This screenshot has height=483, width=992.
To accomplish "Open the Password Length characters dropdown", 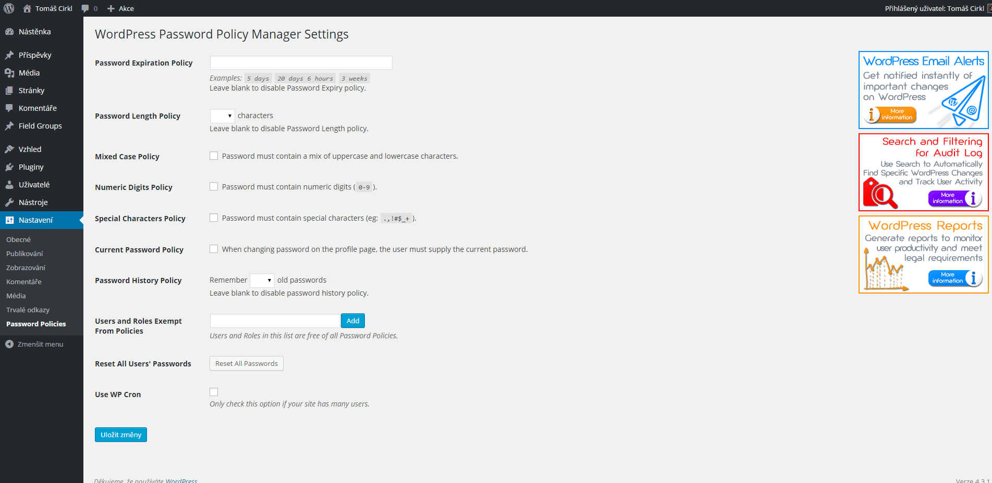I will (x=222, y=116).
